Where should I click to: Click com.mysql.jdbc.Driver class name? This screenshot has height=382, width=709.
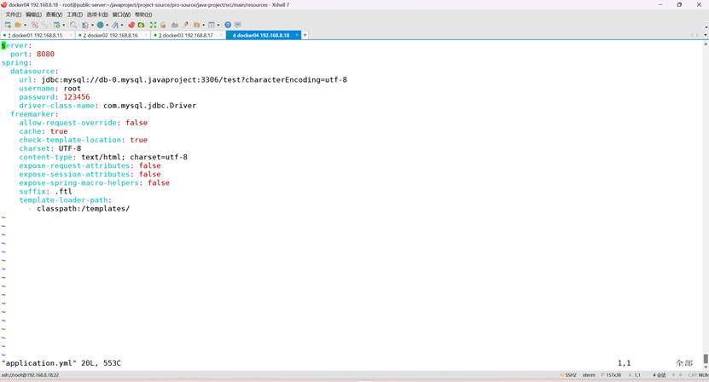tap(149, 106)
